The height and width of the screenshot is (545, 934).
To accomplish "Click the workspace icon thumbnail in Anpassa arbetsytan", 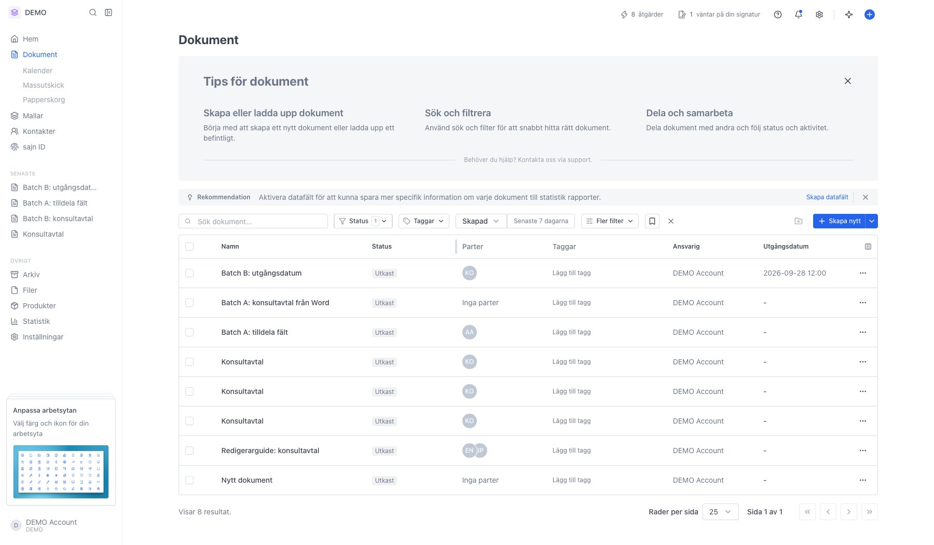I will coord(61,472).
